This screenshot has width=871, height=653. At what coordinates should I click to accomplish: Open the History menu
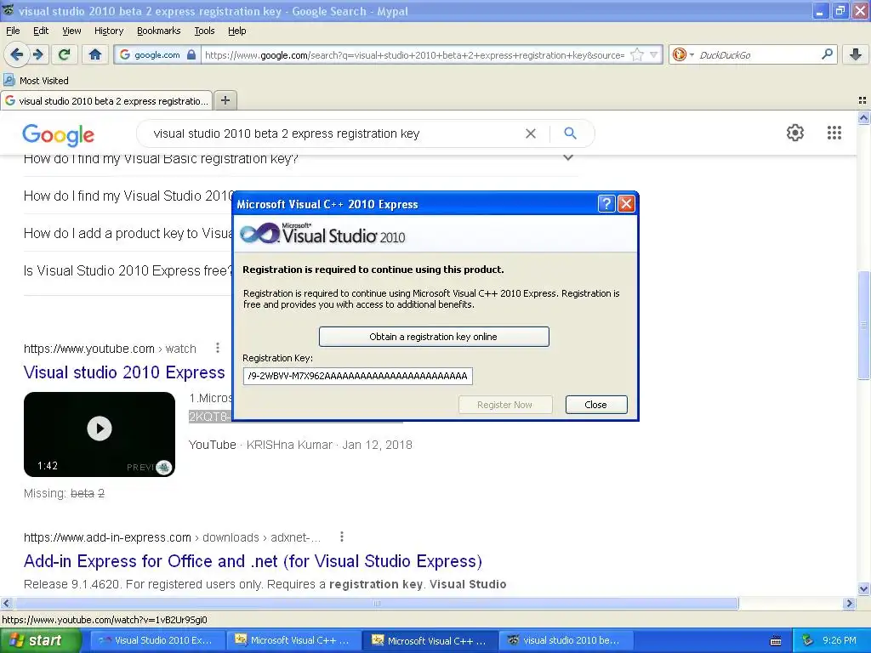click(x=108, y=31)
